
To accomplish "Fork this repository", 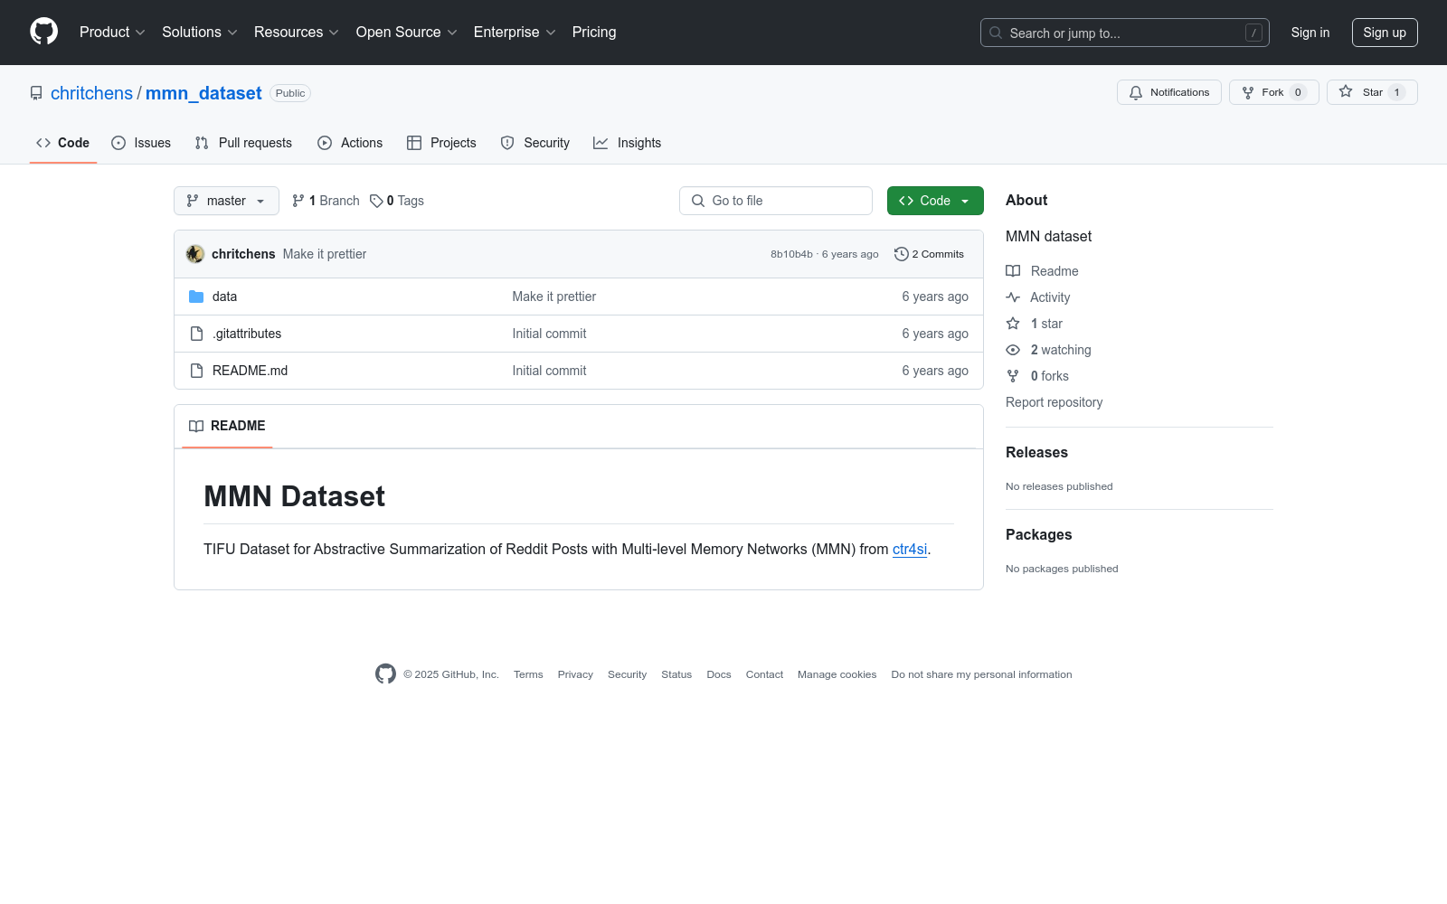I will tap(1274, 92).
